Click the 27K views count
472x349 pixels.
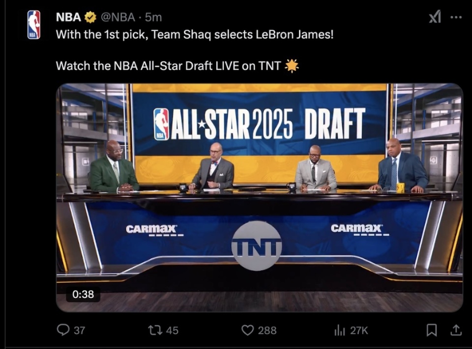coord(359,330)
